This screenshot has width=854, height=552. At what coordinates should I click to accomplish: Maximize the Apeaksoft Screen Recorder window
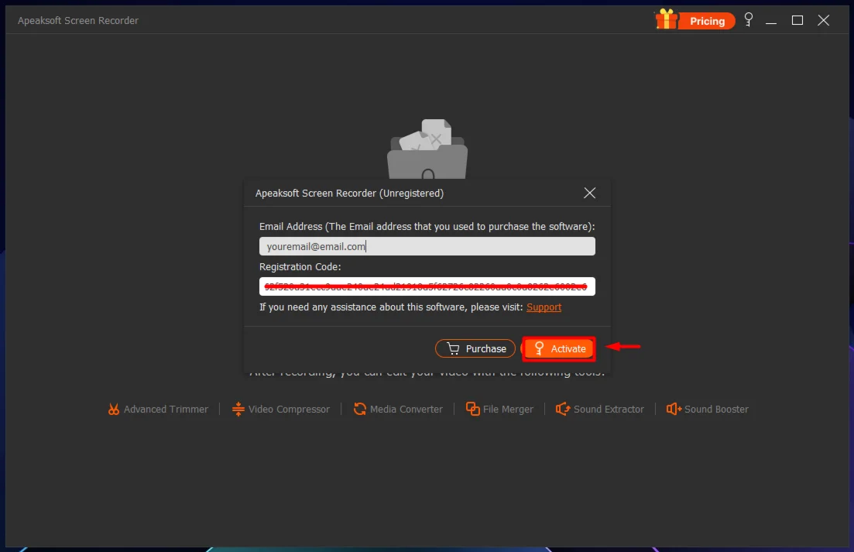pos(797,21)
